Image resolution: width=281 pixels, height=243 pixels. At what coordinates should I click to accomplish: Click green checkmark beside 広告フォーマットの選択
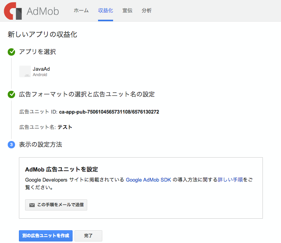pos(12,94)
